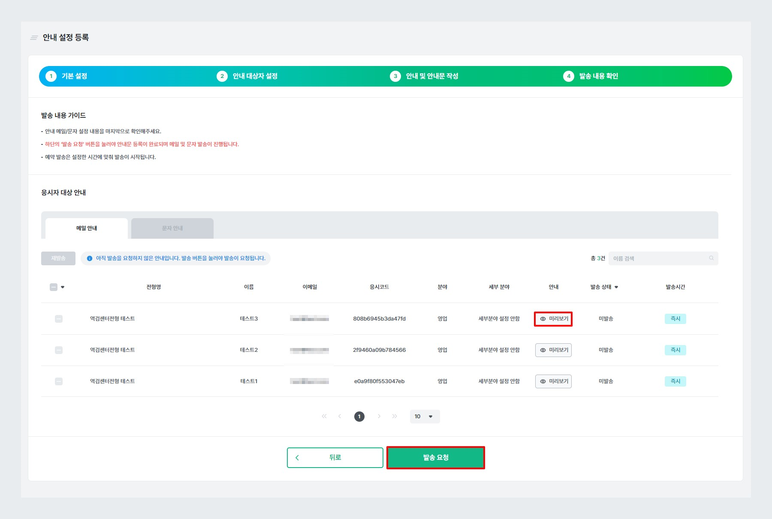This screenshot has height=519, width=772.
Task: Jump to last page with the double-right arrow
Action: coord(395,416)
